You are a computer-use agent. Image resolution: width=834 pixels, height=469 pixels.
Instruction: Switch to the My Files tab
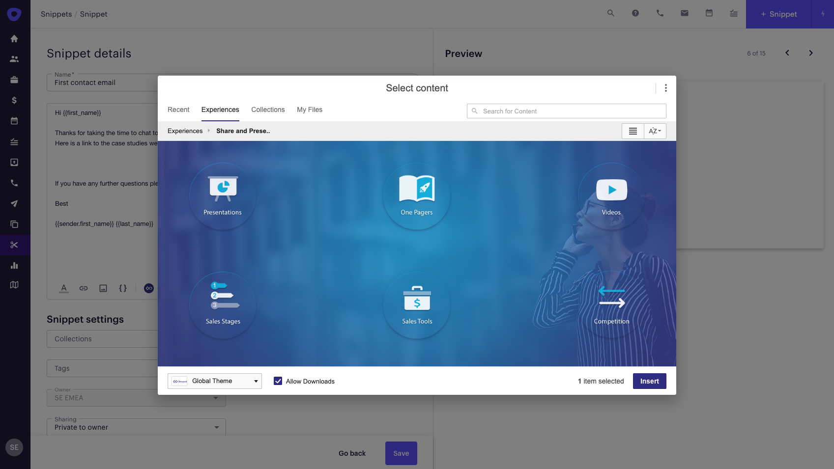click(x=310, y=110)
